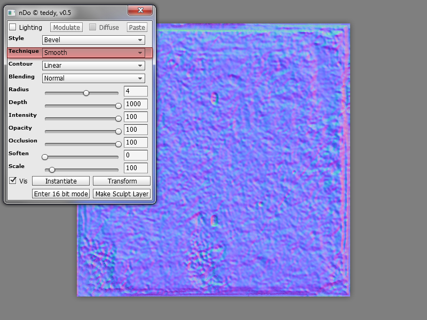Open the Style dropdown showing Bevel
This screenshot has height=320, width=427.
tap(93, 39)
